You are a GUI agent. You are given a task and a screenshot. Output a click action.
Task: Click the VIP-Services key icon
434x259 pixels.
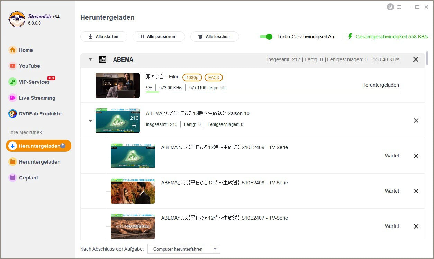(12, 82)
